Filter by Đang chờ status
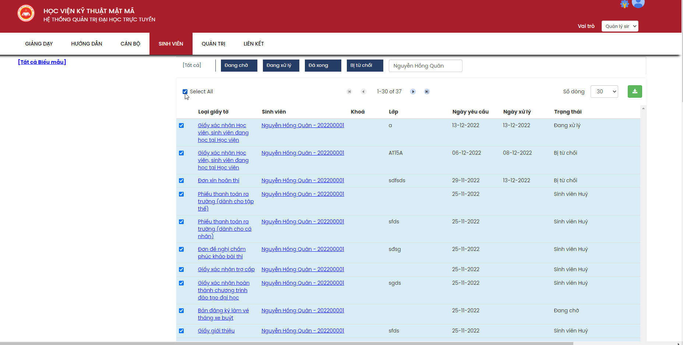 click(239, 65)
